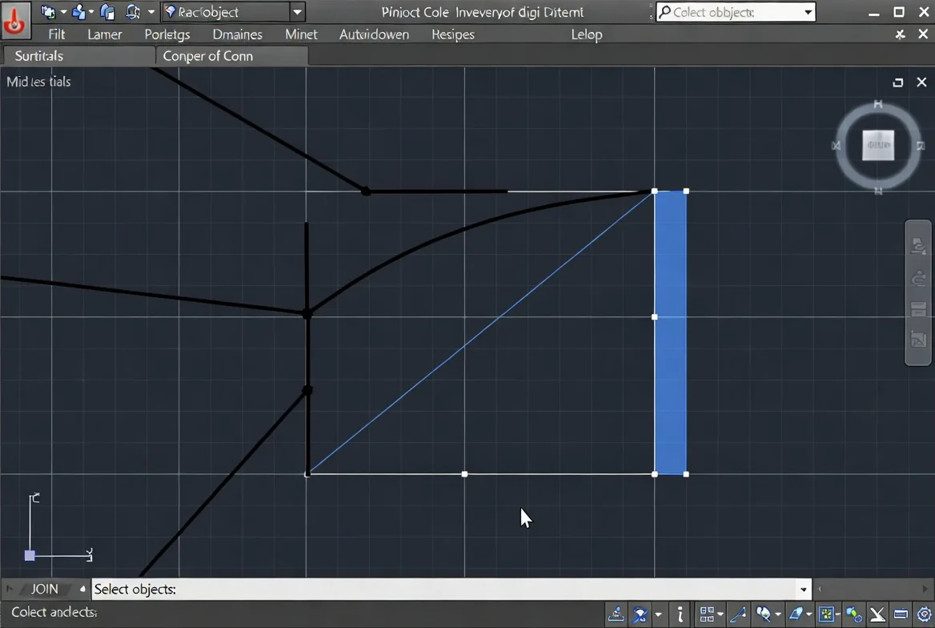Expand the Raclobject workspace dropdown
The image size is (935, 628).
click(x=297, y=12)
